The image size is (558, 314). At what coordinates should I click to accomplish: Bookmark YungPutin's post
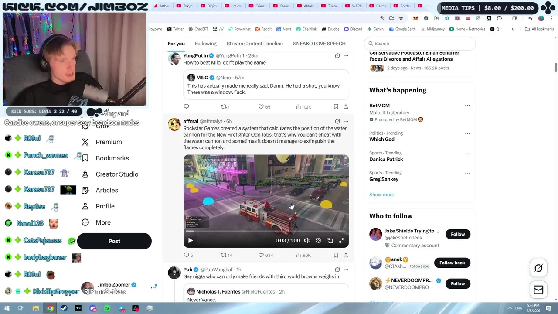click(x=336, y=106)
